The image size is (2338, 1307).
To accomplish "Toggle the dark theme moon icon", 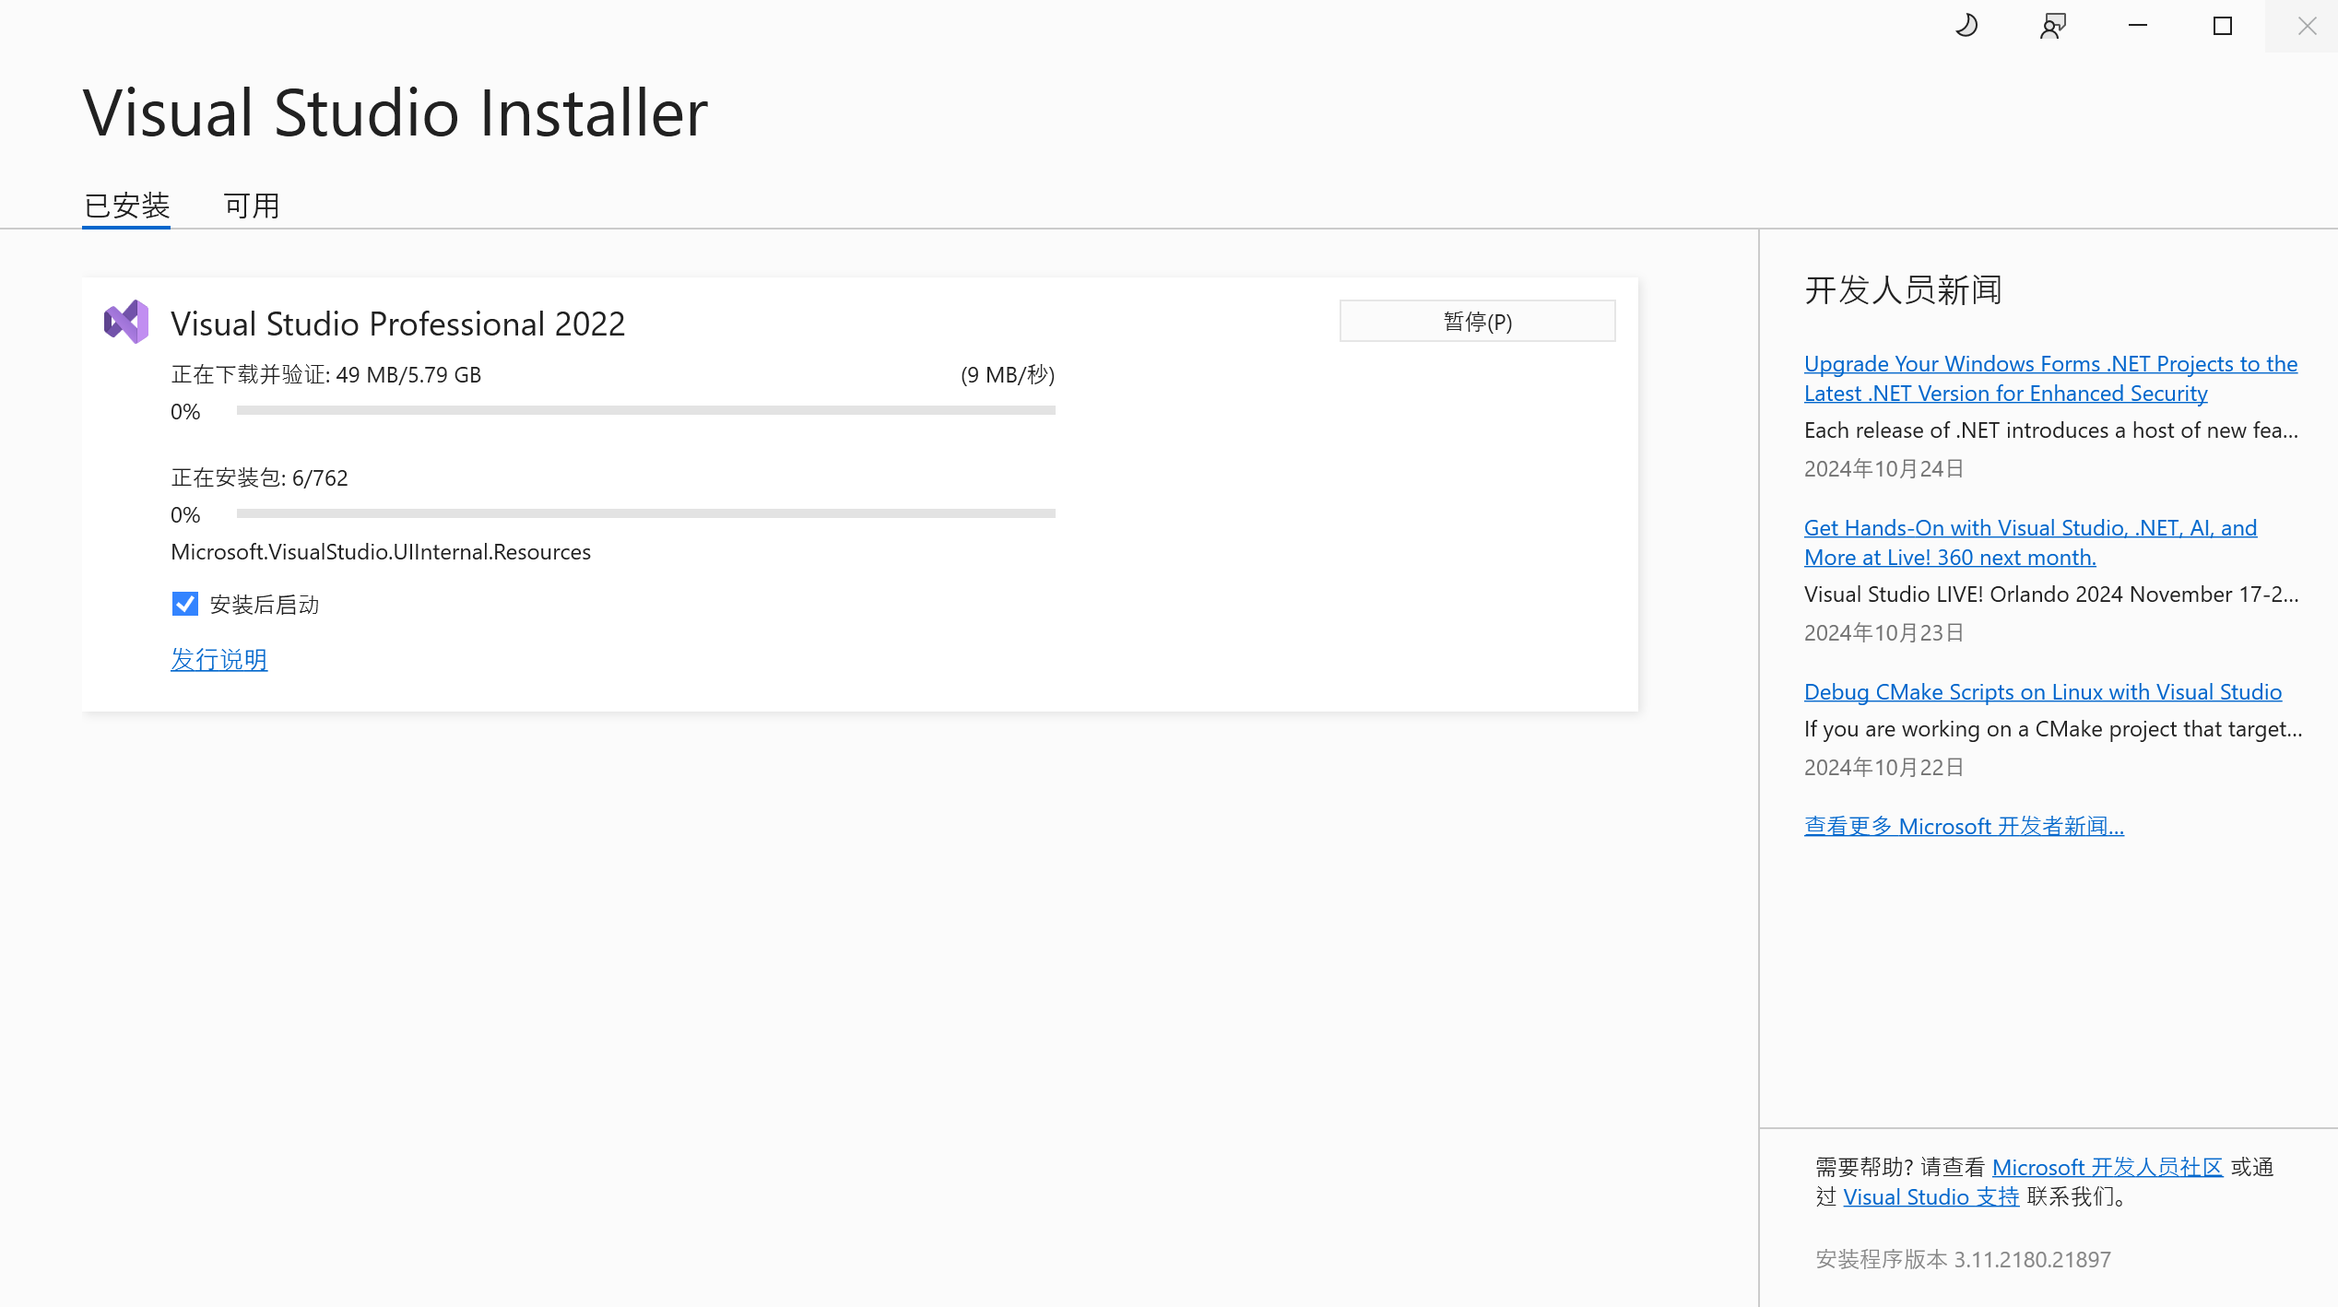I will pyautogui.click(x=1966, y=26).
